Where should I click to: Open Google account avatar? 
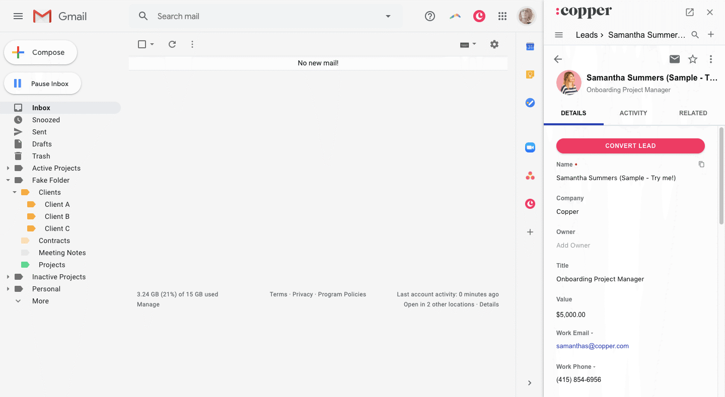526,16
